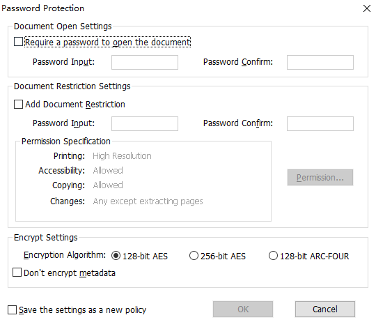Close the Password Protection dialog
This screenshot has height=329, width=376.
[x=367, y=8]
